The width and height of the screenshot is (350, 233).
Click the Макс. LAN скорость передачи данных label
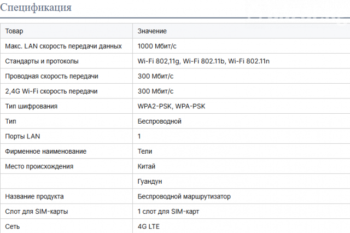pyautogui.click(x=63, y=46)
